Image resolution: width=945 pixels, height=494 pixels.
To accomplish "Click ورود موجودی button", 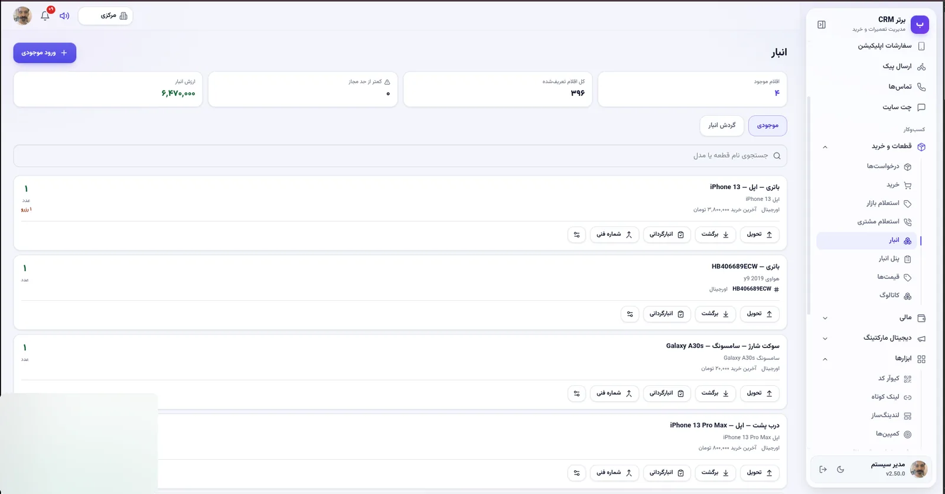I will [x=45, y=53].
